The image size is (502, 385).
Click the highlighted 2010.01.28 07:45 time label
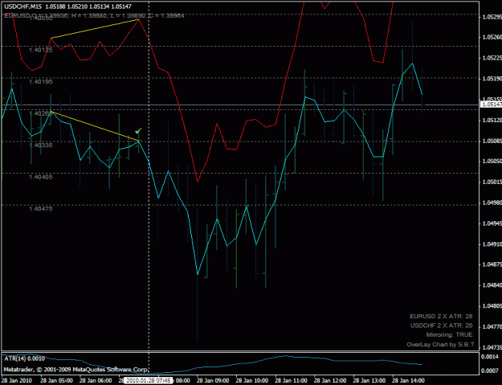point(148,380)
